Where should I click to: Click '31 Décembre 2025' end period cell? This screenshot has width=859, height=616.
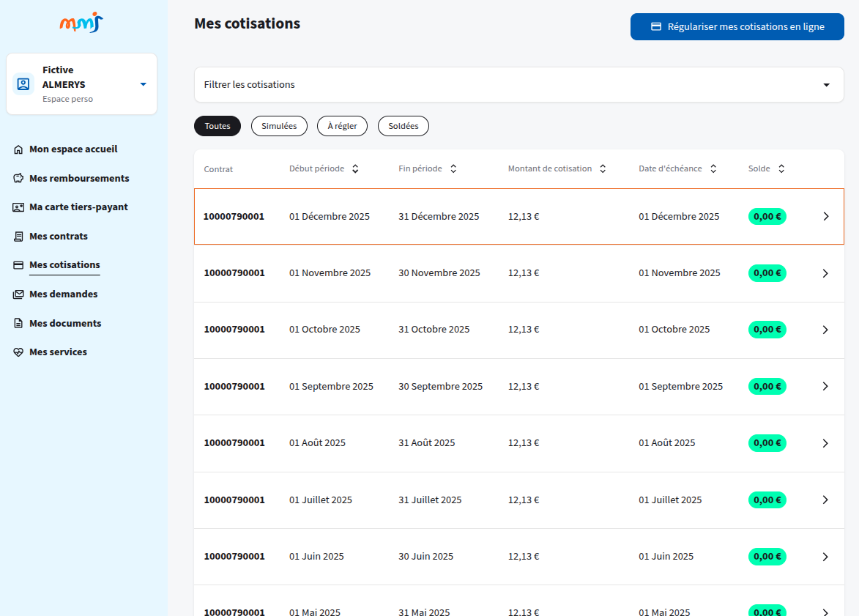439,217
